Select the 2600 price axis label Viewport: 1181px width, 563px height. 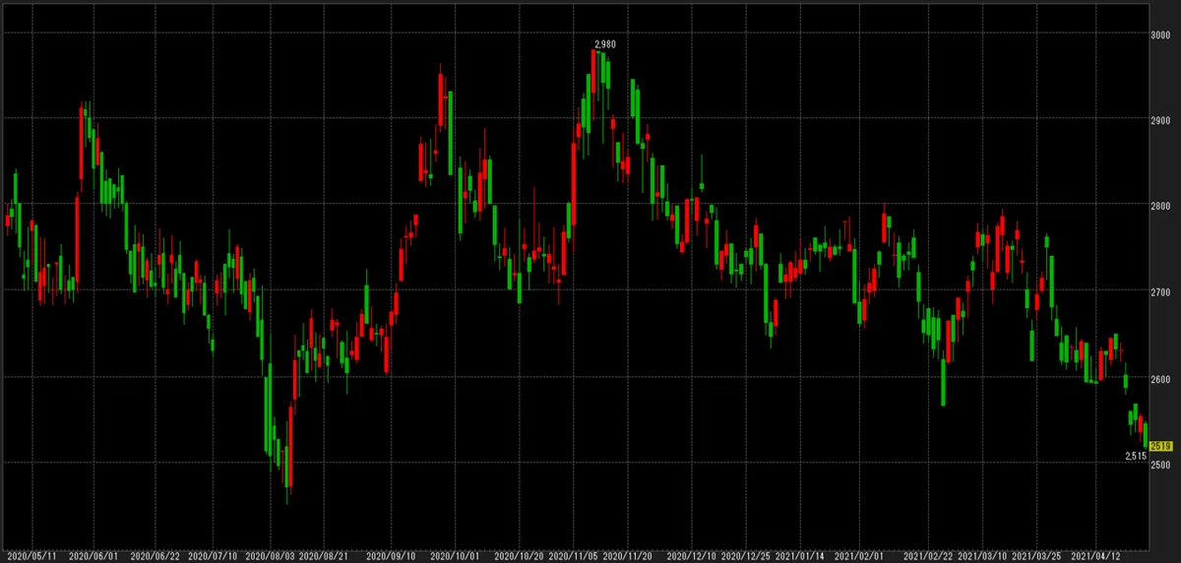[1160, 379]
